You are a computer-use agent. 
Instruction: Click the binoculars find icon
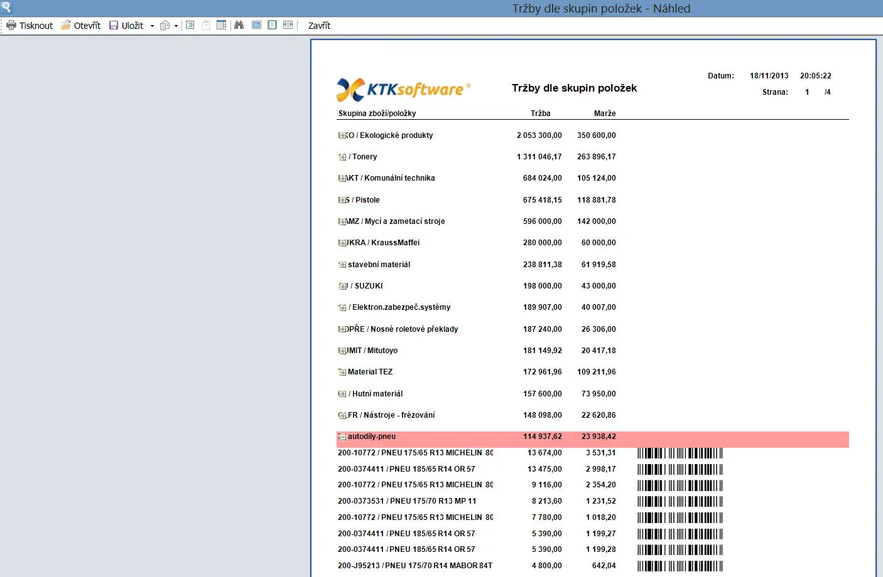pos(239,25)
